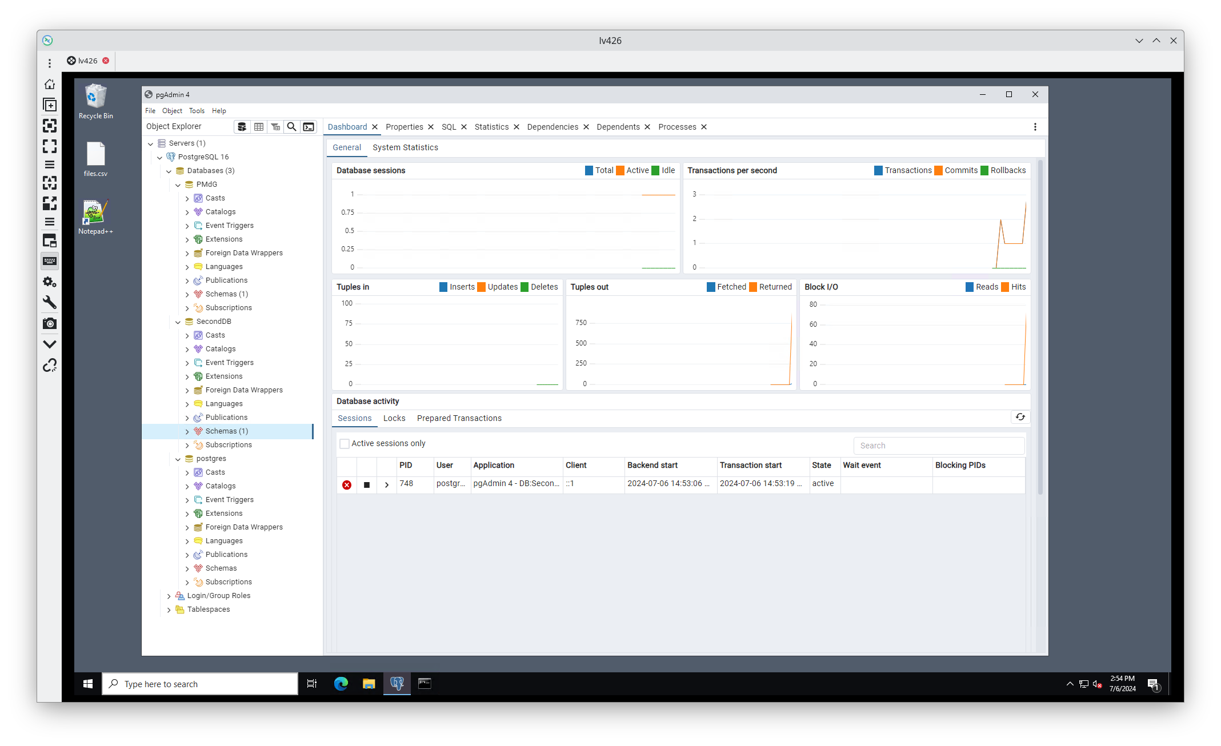Cancel active query with black square icon
Viewport: 1221px width, 746px height.
[x=367, y=484]
